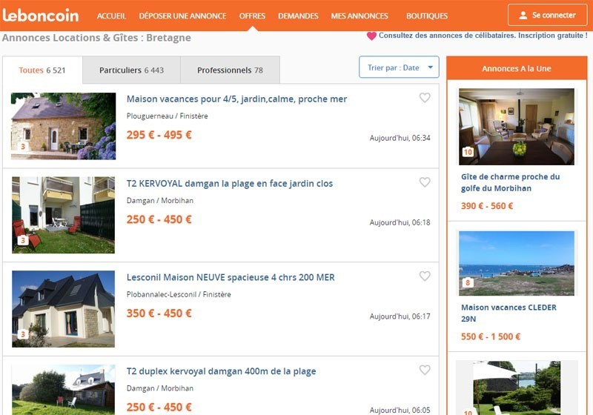Open listing T2 duplex kervoyal damgan 400m de la plage
This screenshot has width=593, height=415.
[x=221, y=371]
